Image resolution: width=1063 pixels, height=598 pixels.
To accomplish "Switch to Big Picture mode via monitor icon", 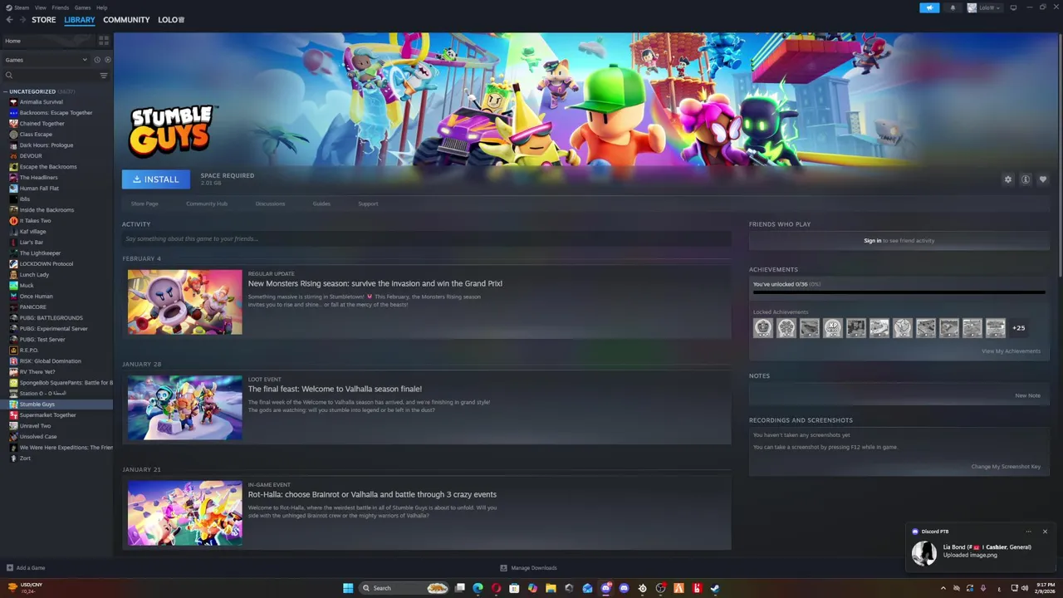I will 1013,7.
